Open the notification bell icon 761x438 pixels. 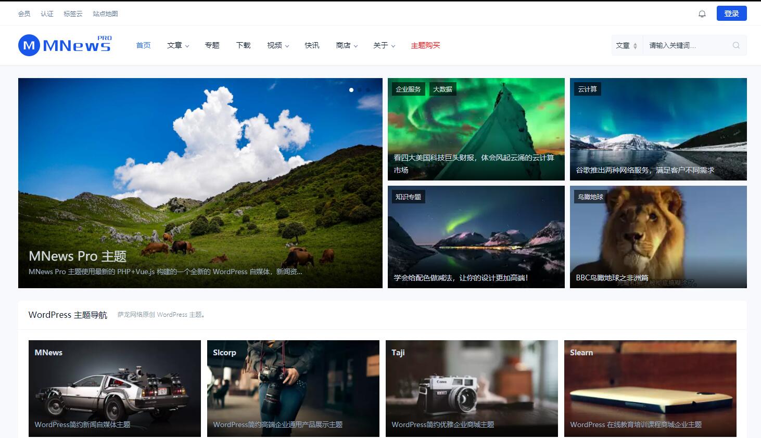click(x=702, y=14)
